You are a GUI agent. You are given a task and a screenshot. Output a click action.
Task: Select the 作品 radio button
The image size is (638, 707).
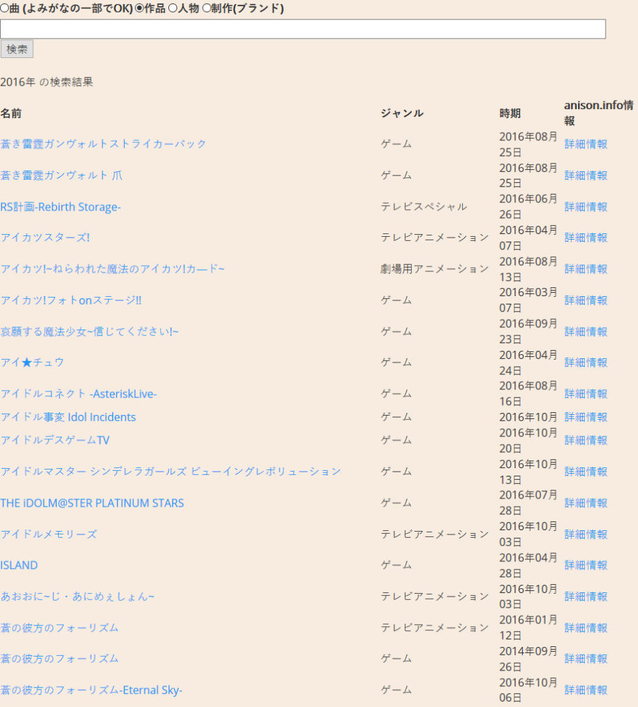[139, 8]
